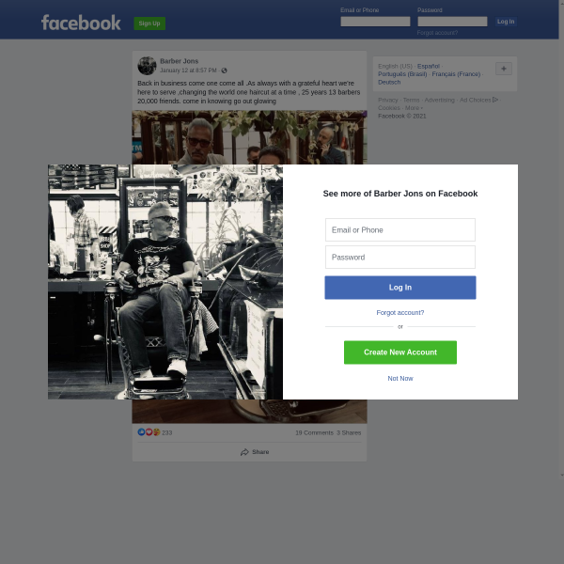Viewport: 564px width, 564px height.
Task: Focus the dialog Password field
Action: point(400,258)
